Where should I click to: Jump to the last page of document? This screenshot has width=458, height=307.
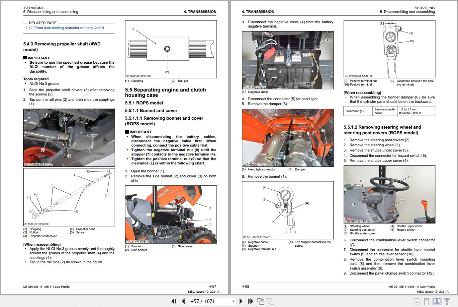click(x=251, y=301)
